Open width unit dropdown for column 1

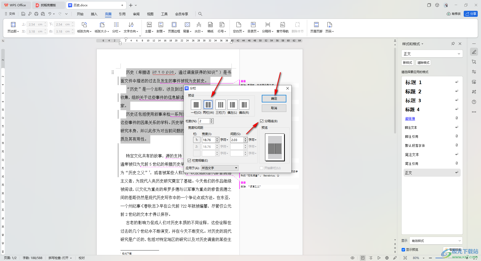(x=224, y=140)
